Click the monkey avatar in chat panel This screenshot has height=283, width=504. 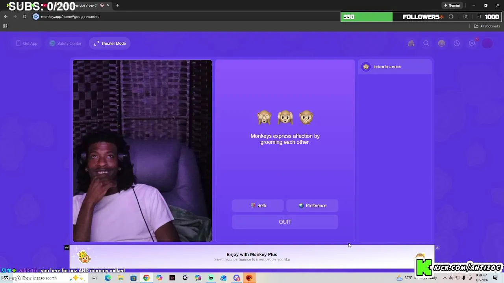click(x=366, y=67)
